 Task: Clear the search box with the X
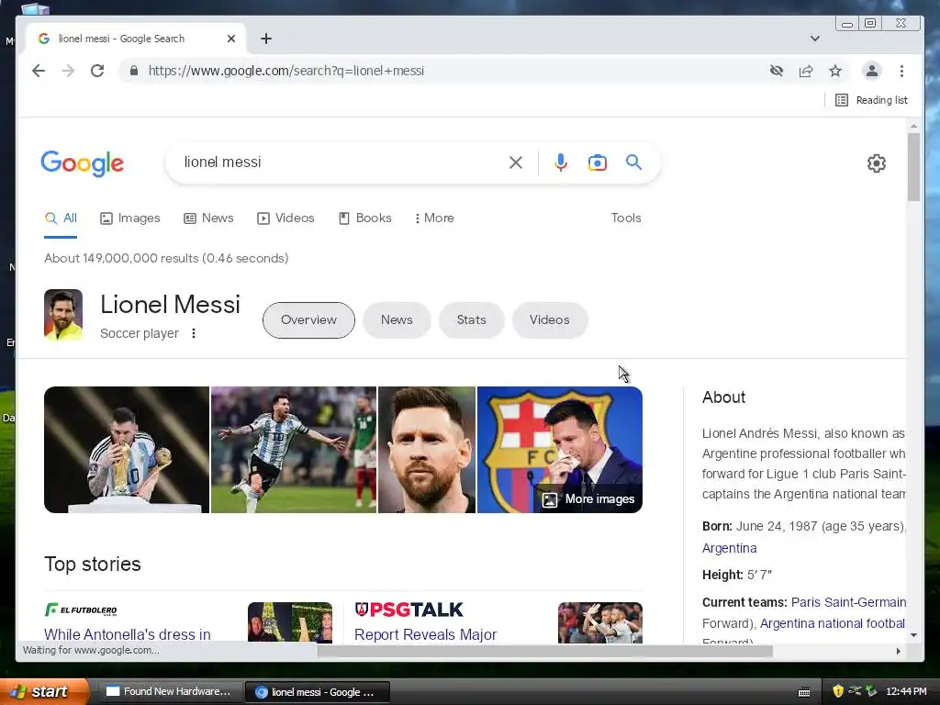point(516,162)
